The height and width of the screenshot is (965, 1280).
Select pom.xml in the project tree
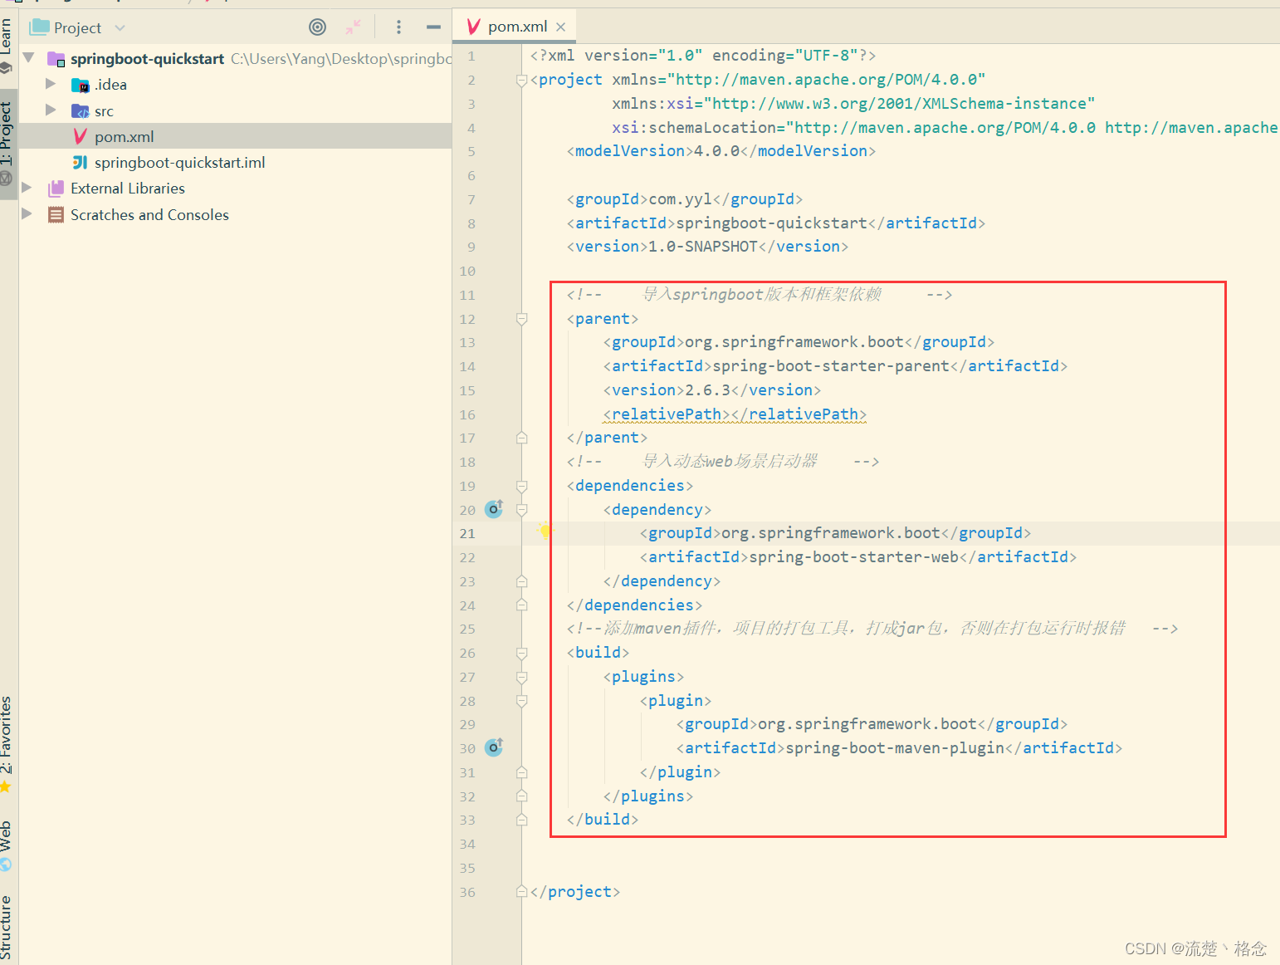(x=235, y=136)
